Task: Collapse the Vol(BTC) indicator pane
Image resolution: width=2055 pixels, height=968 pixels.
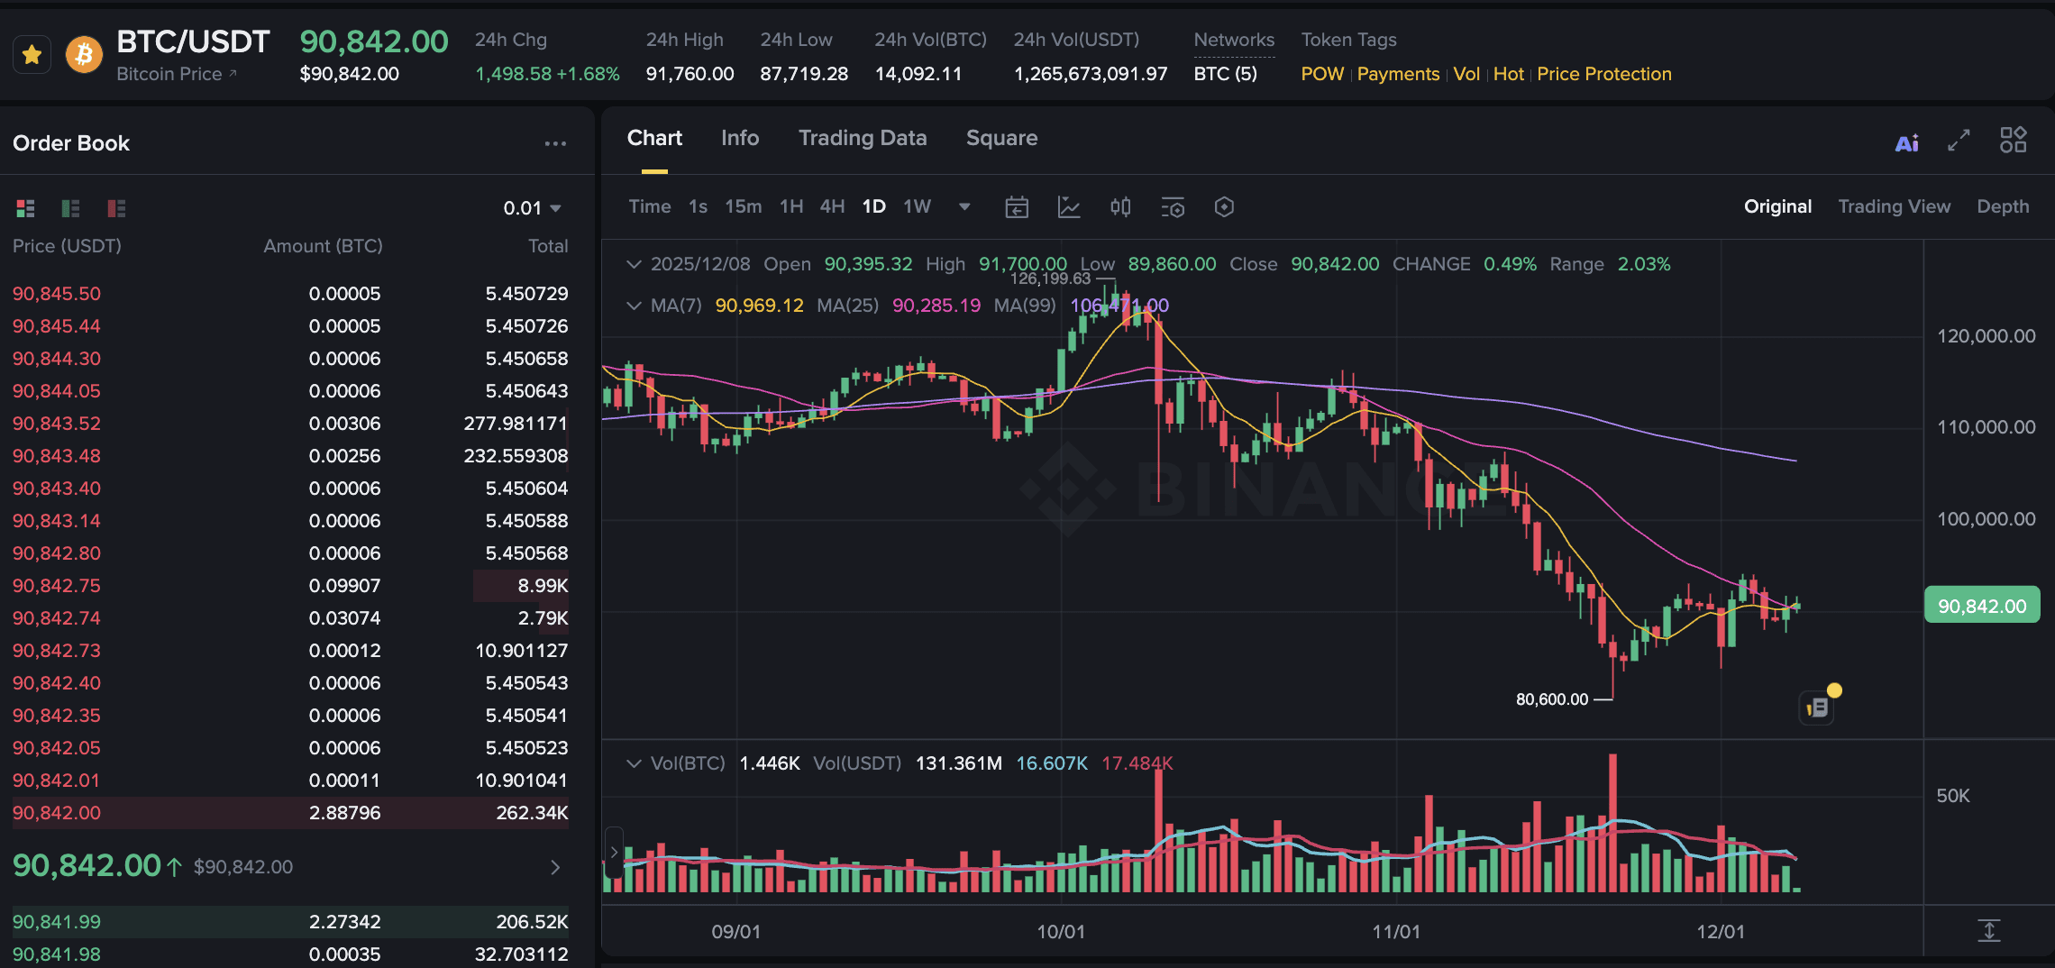Action: click(x=634, y=763)
